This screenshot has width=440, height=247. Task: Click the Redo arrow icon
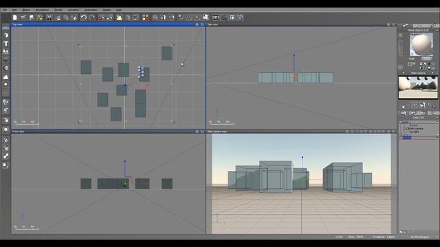pyautogui.click(x=92, y=18)
